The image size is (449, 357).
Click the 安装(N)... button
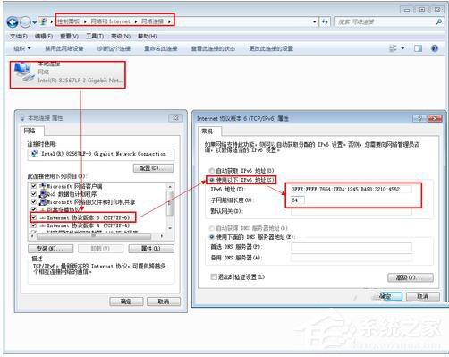[x=50, y=249]
